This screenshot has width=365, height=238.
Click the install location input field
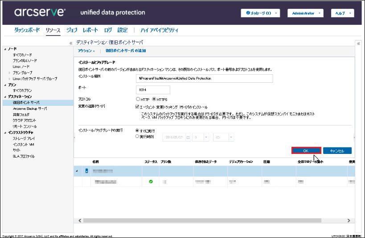[x=205, y=79]
